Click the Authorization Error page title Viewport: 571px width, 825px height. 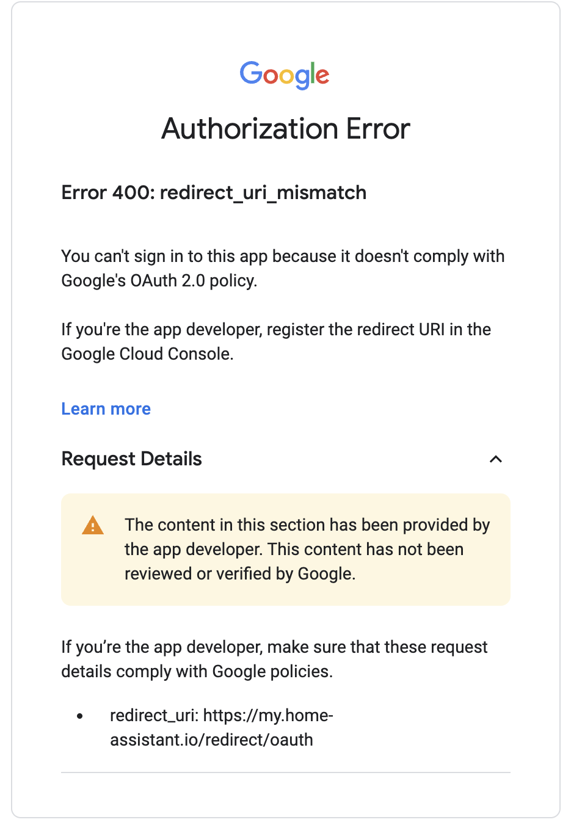[x=285, y=129]
